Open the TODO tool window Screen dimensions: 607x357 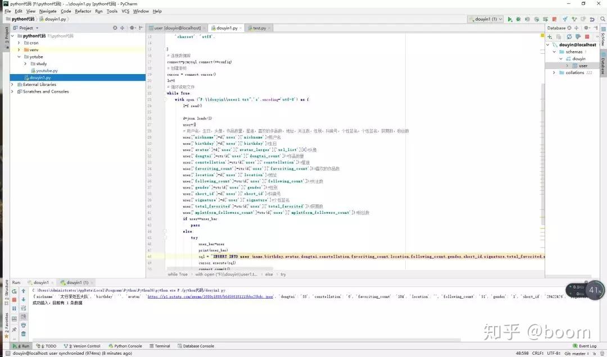[46, 346]
